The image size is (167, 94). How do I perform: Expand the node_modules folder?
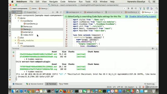16,40
